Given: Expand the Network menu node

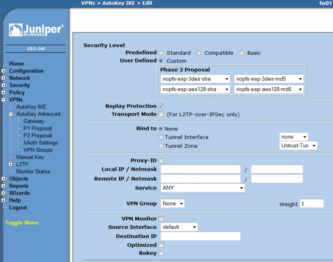Looking at the screenshot, I should (x=4, y=78).
